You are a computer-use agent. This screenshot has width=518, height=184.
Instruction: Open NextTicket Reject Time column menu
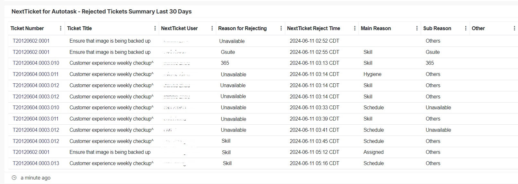[x=355, y=28]
